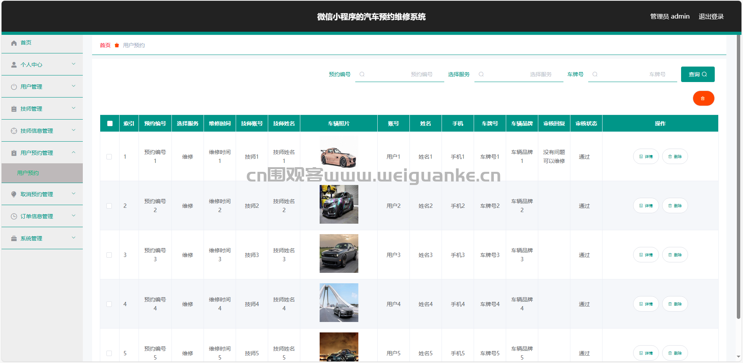The height and width of the screenshot is (363, 743).
Task: Click 删除 for row 预约编号4
Action: (x=675, y=304)
